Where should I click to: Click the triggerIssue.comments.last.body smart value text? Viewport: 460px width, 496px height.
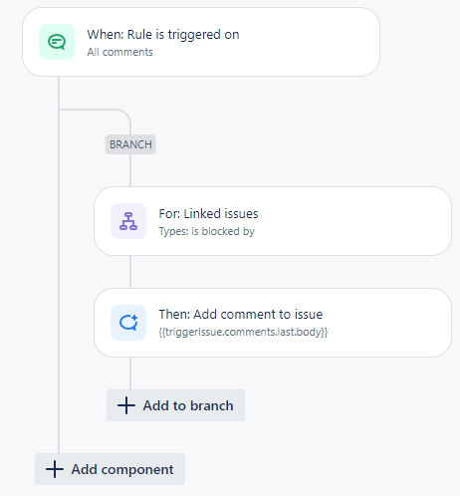[x=243, y=332]
